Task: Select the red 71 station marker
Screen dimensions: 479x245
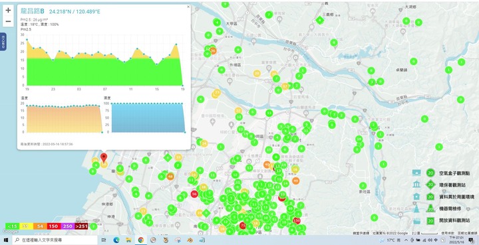Action: (243, 226)
